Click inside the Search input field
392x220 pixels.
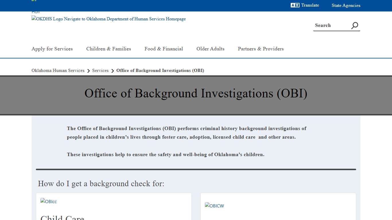(330, 25)
